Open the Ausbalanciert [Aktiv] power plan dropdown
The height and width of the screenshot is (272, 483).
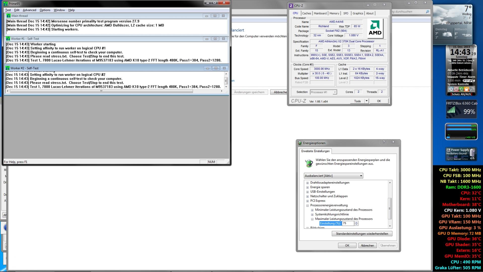click(x=333, y=176)
